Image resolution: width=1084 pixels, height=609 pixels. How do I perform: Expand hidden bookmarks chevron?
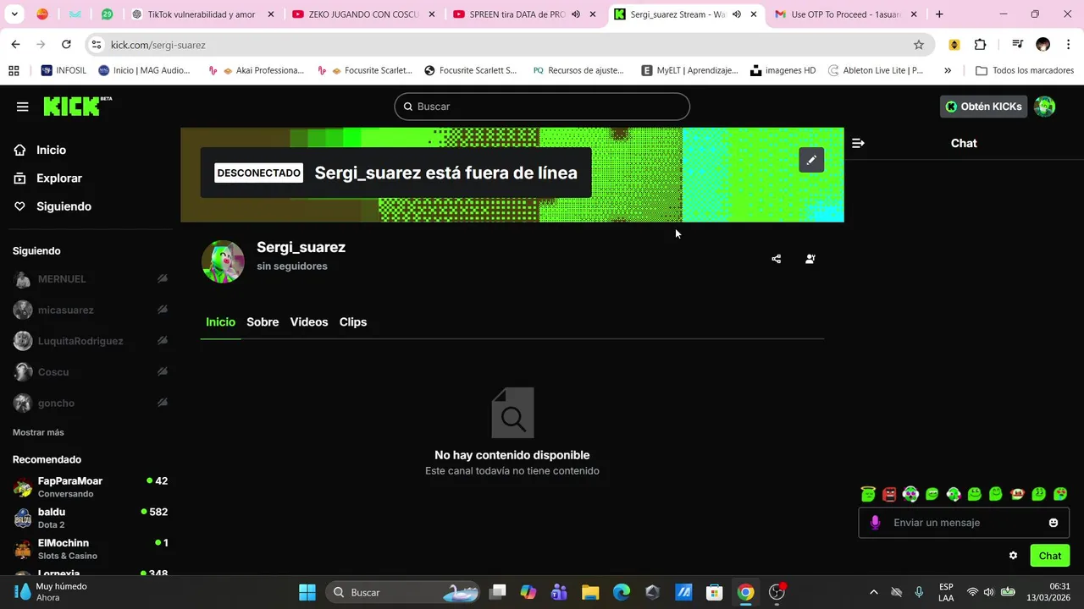pos(948,70)
